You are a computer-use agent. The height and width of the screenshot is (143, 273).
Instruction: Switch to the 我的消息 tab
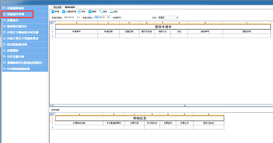pyautogui.click(x=57, y=7)
